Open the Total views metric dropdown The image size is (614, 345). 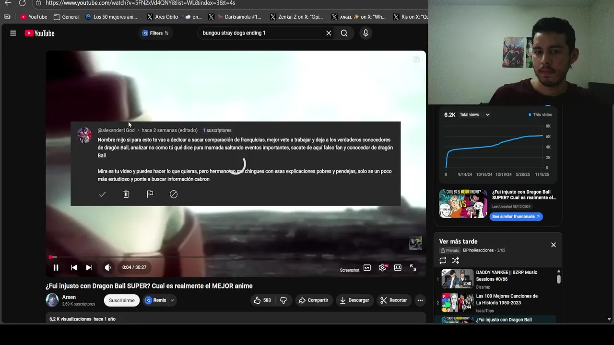pyautogui.click(x=474, y=115)
